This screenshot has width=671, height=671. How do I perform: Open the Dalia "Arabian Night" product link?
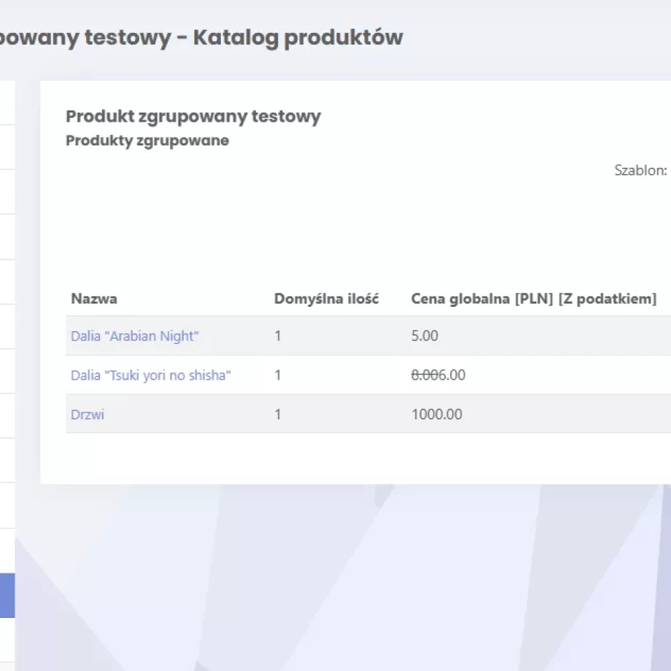tap(135, 336)
